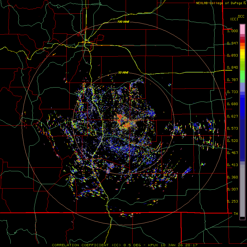
Task: Select the 0.947 scale value
Action: pyautogui.click(x=232, y=43)
